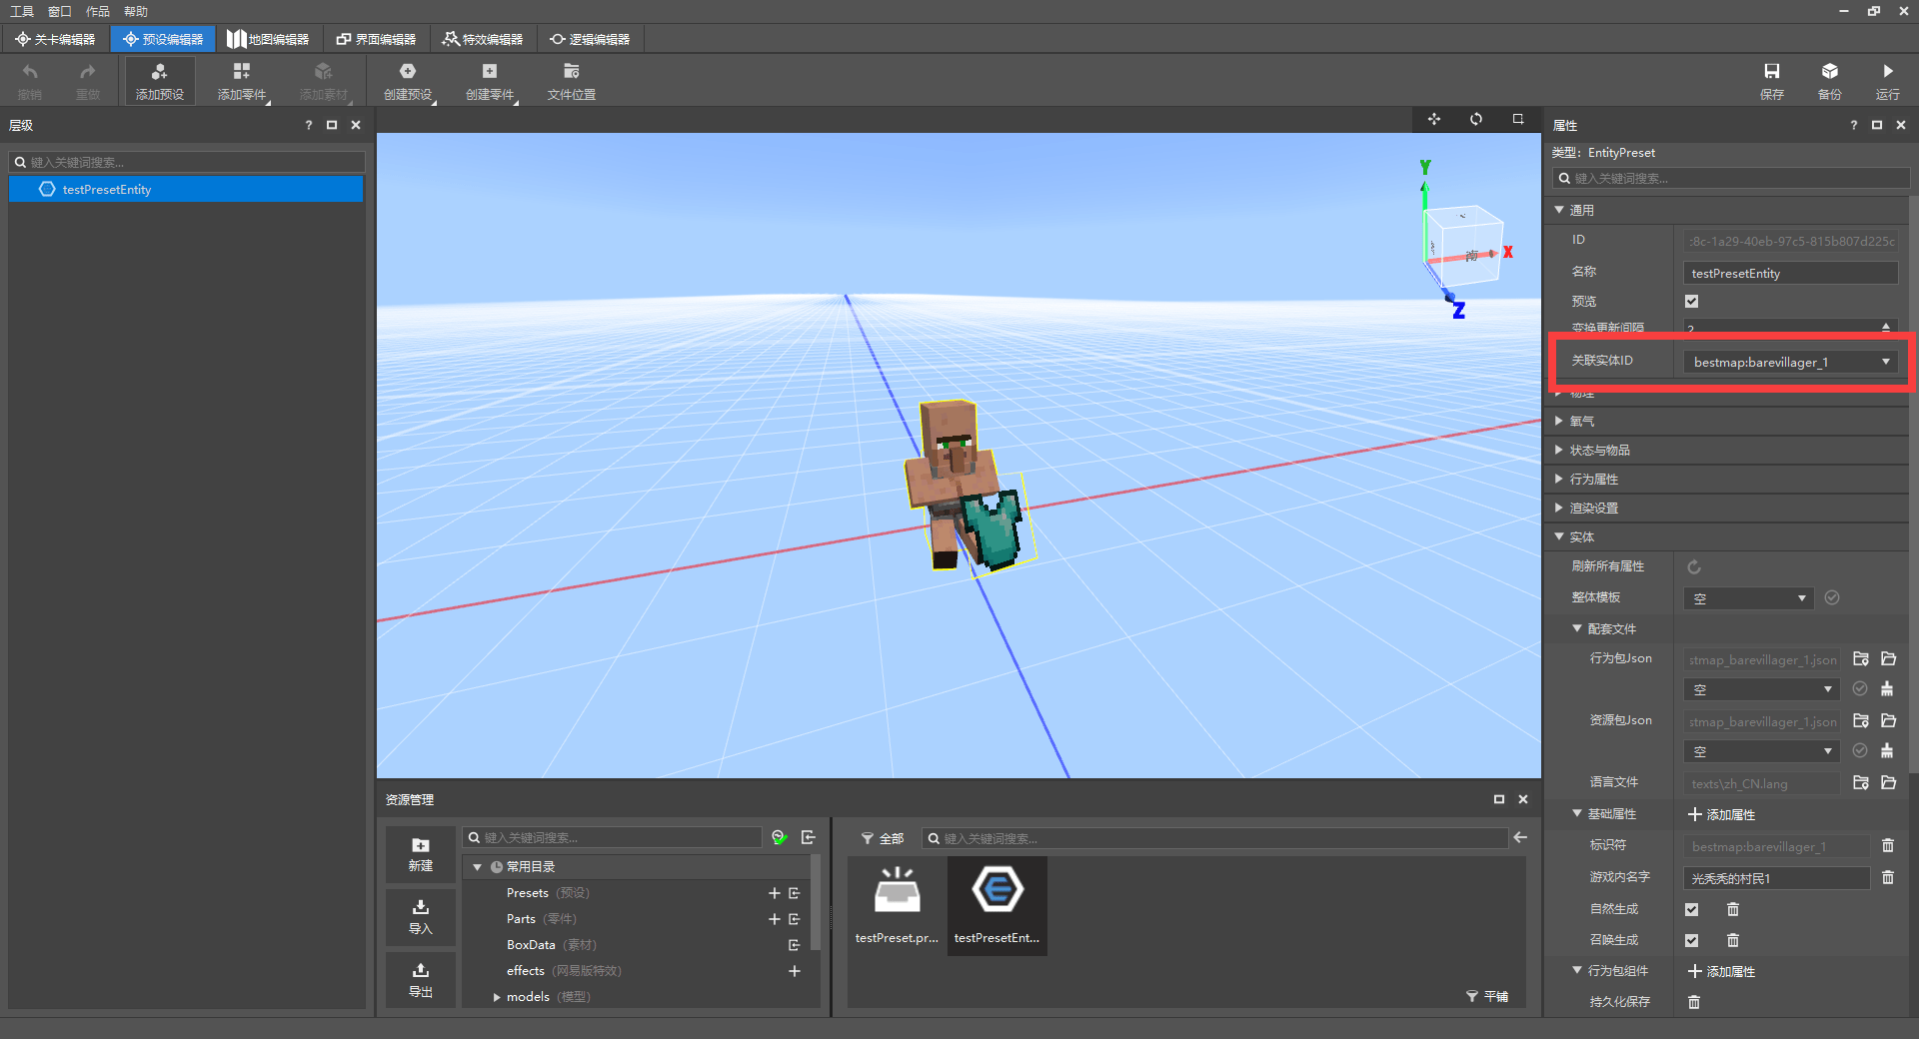1919x1039 pixels.
Task: Open the 窗口 window menu
Action: (x=60, y=11)
